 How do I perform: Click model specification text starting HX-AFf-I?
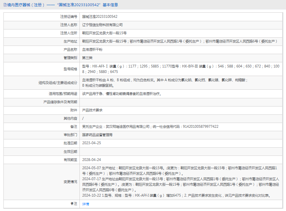point(181,69)
